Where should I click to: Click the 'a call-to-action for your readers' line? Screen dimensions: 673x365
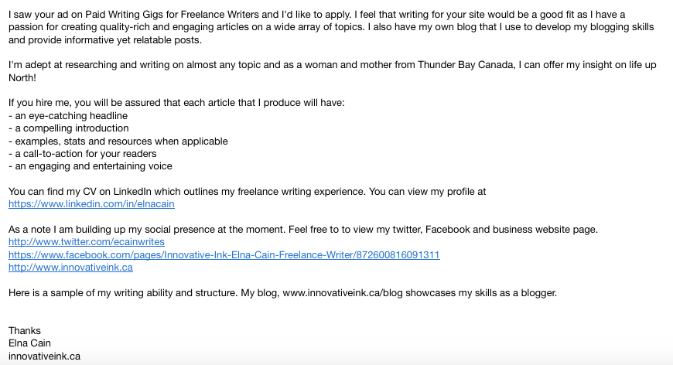pyautogui.click(x=83, y=154)
